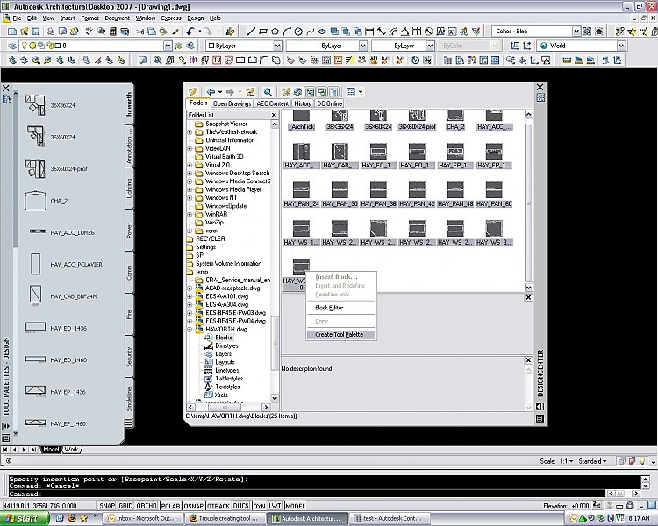This screenshot has height=526, width=658.
Task: Open DesignCenter Favorites icon
Action: click(286, 91)
